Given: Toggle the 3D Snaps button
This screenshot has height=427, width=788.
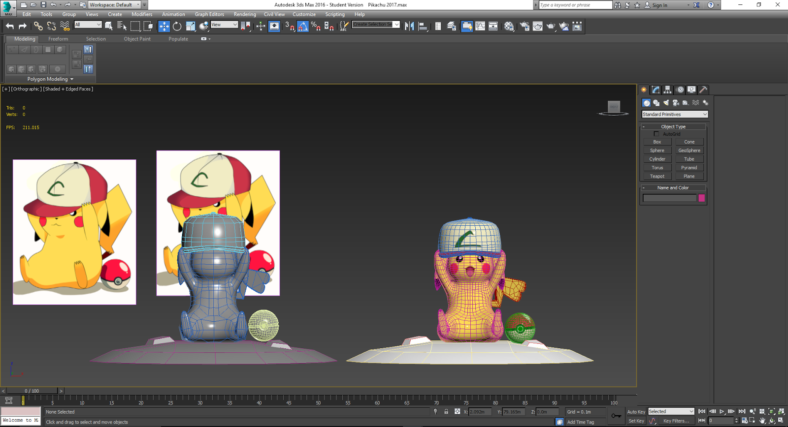Looking at the screenshot, I should click(x=290, y=26).
